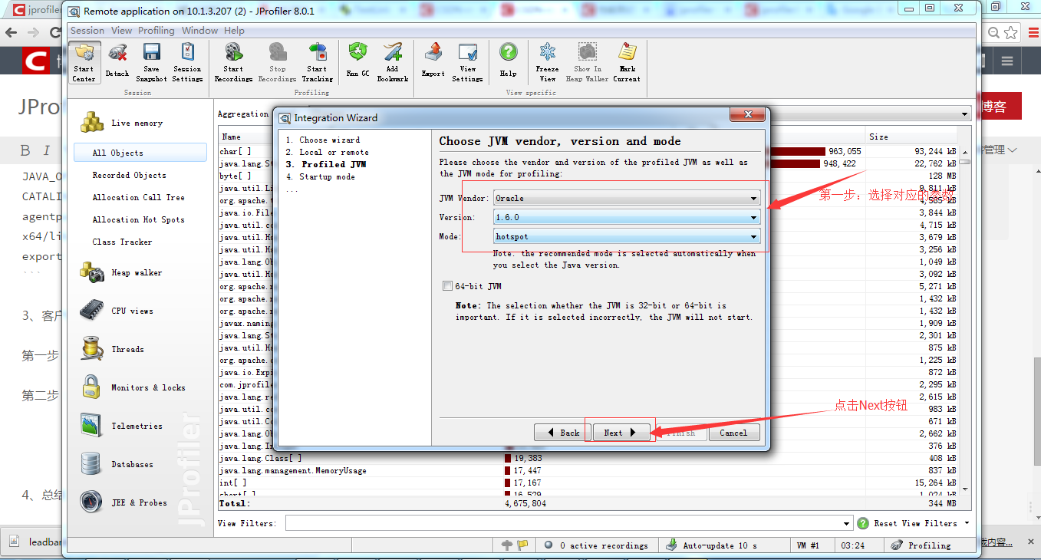Select the All Objects view

pos(140,153)
